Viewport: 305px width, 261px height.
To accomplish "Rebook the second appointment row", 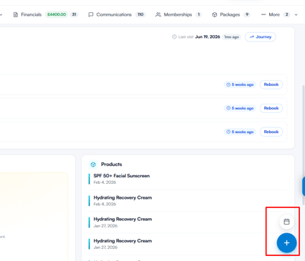I will (271, 108).
